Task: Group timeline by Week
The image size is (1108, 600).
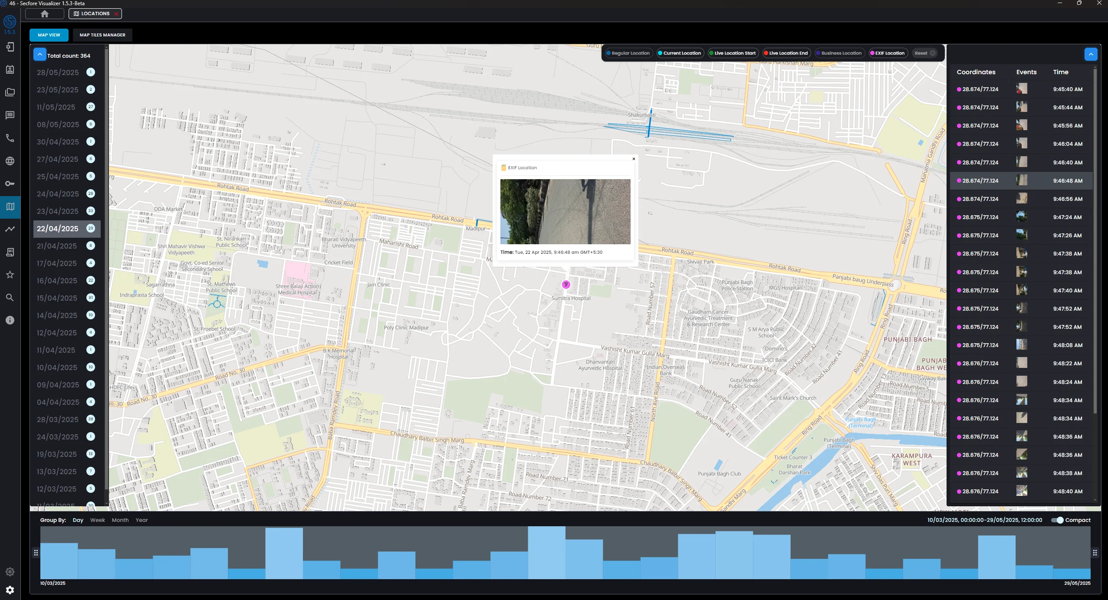Action: point(98,520)
